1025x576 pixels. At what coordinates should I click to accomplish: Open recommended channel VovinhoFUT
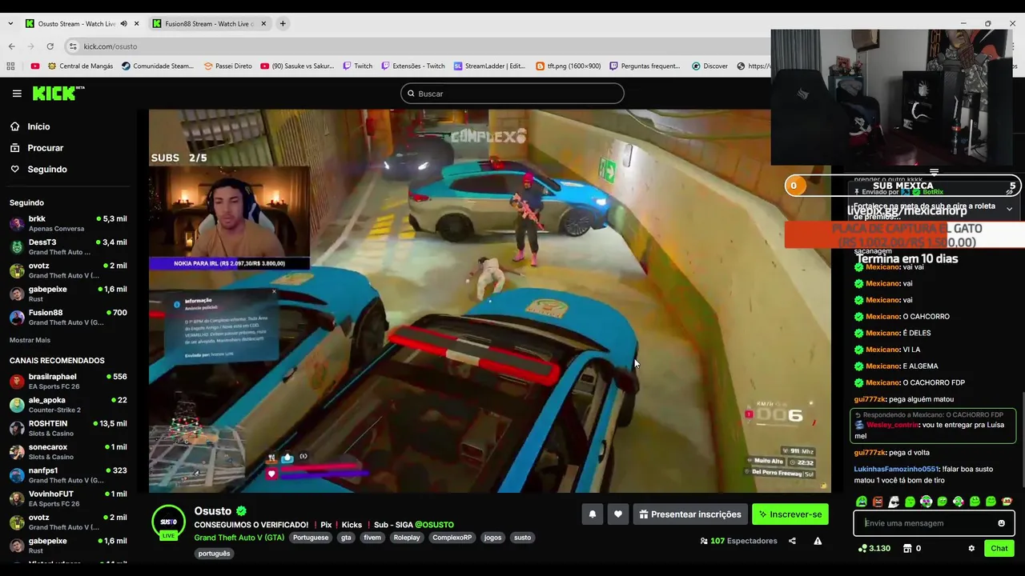(x=68, y=498)
